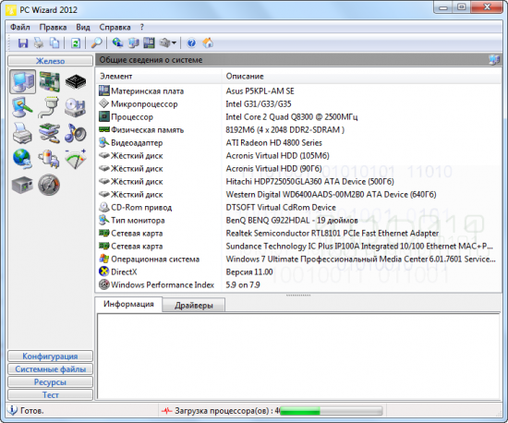Click the globe update toolbar icon
Image resolution: width=508 pixels, height=423 pixels.
point(117,42)
